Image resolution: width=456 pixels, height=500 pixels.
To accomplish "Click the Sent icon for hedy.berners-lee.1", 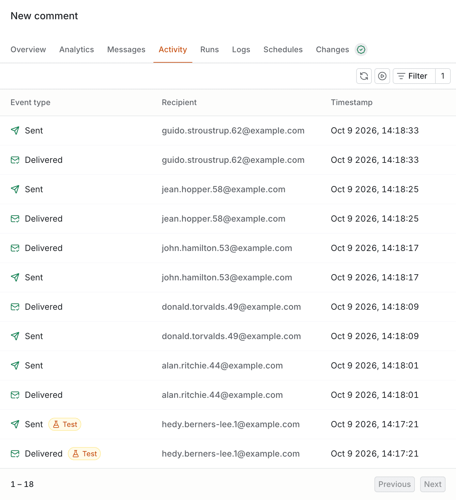I will (15, 424).
